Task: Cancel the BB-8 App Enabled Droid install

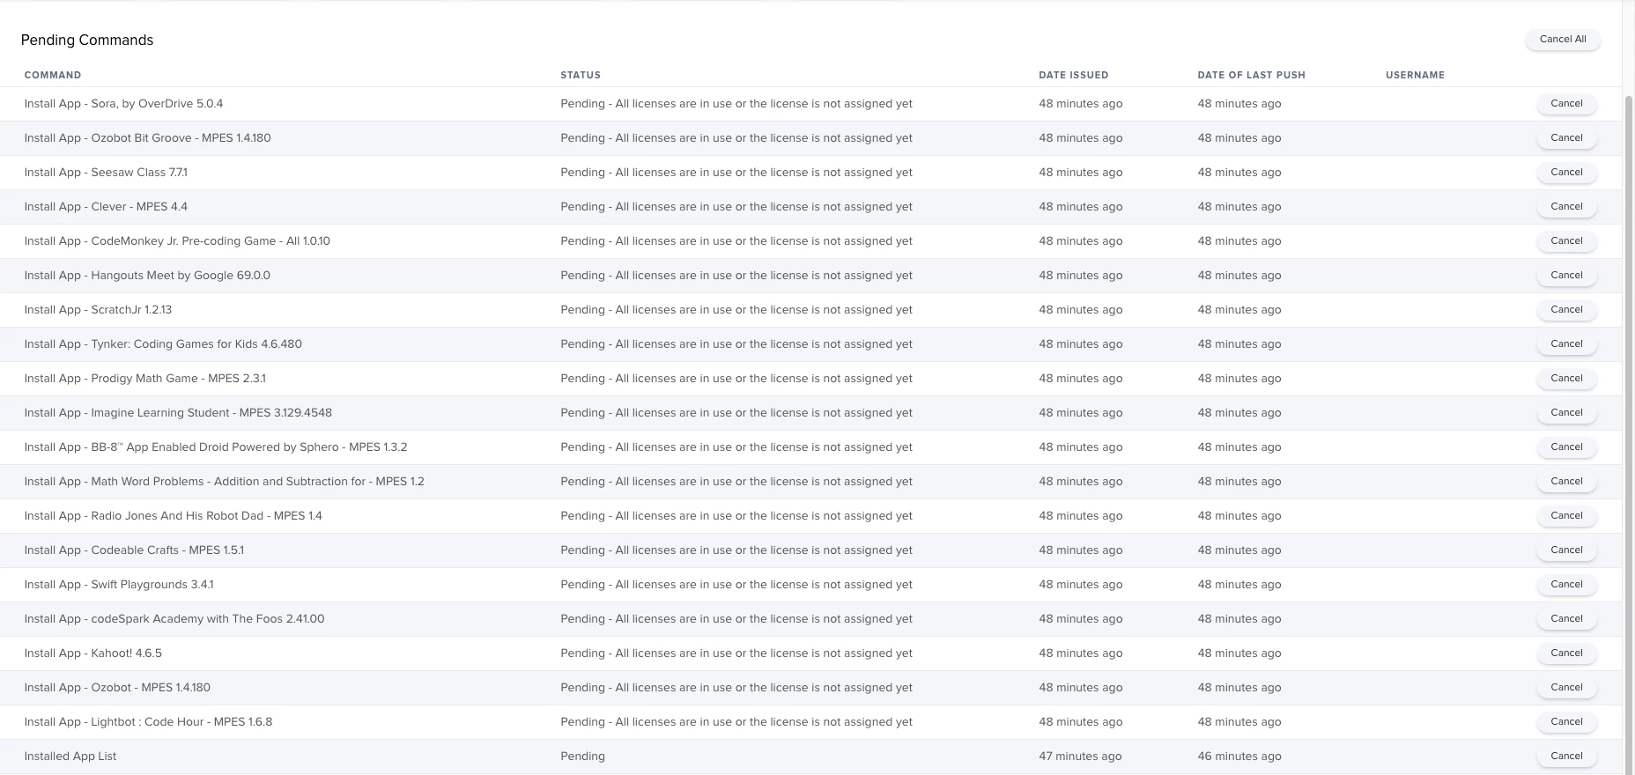Action: pyautogui.click(x=1566, y=447)
